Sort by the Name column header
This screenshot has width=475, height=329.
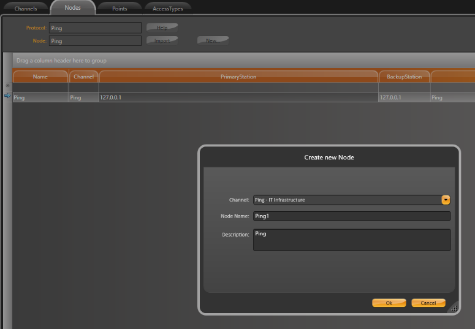click(x=40, y=77)
